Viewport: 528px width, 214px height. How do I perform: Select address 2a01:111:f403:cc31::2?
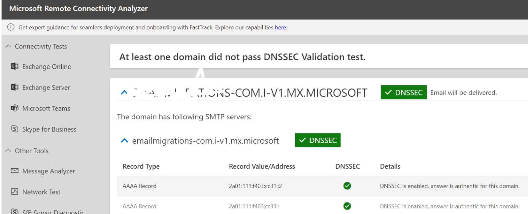coord(255,186)
